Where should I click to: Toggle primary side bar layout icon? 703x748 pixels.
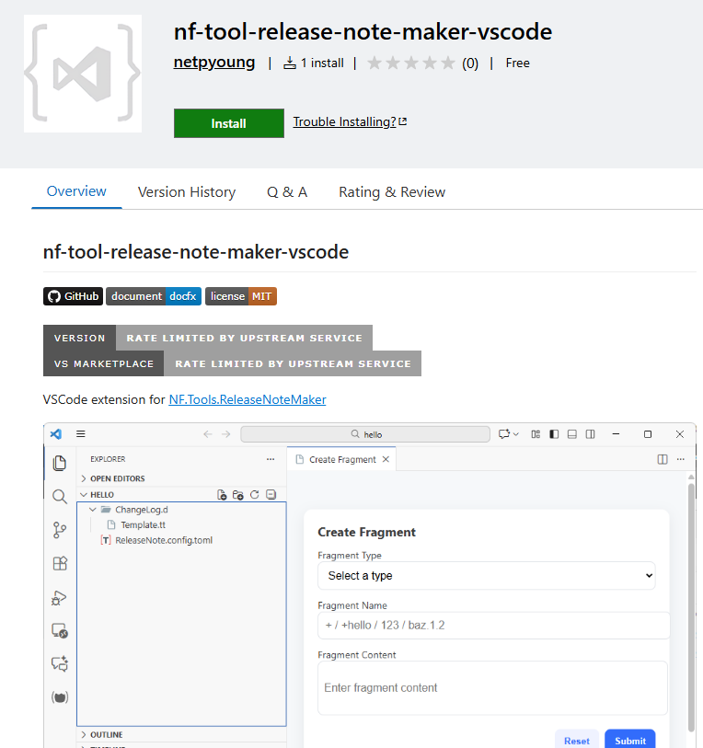coord(554,434)
